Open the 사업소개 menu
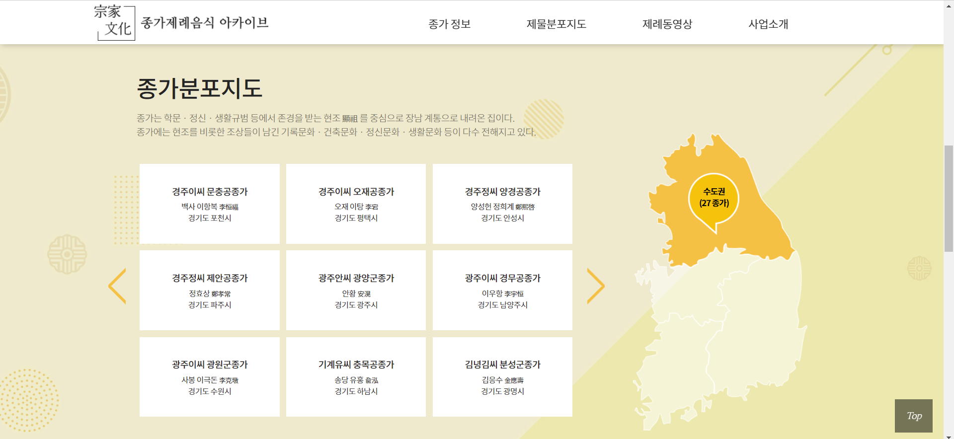This screenshot has width=954, height=439. pyautogui.click(x=768, y=24)
